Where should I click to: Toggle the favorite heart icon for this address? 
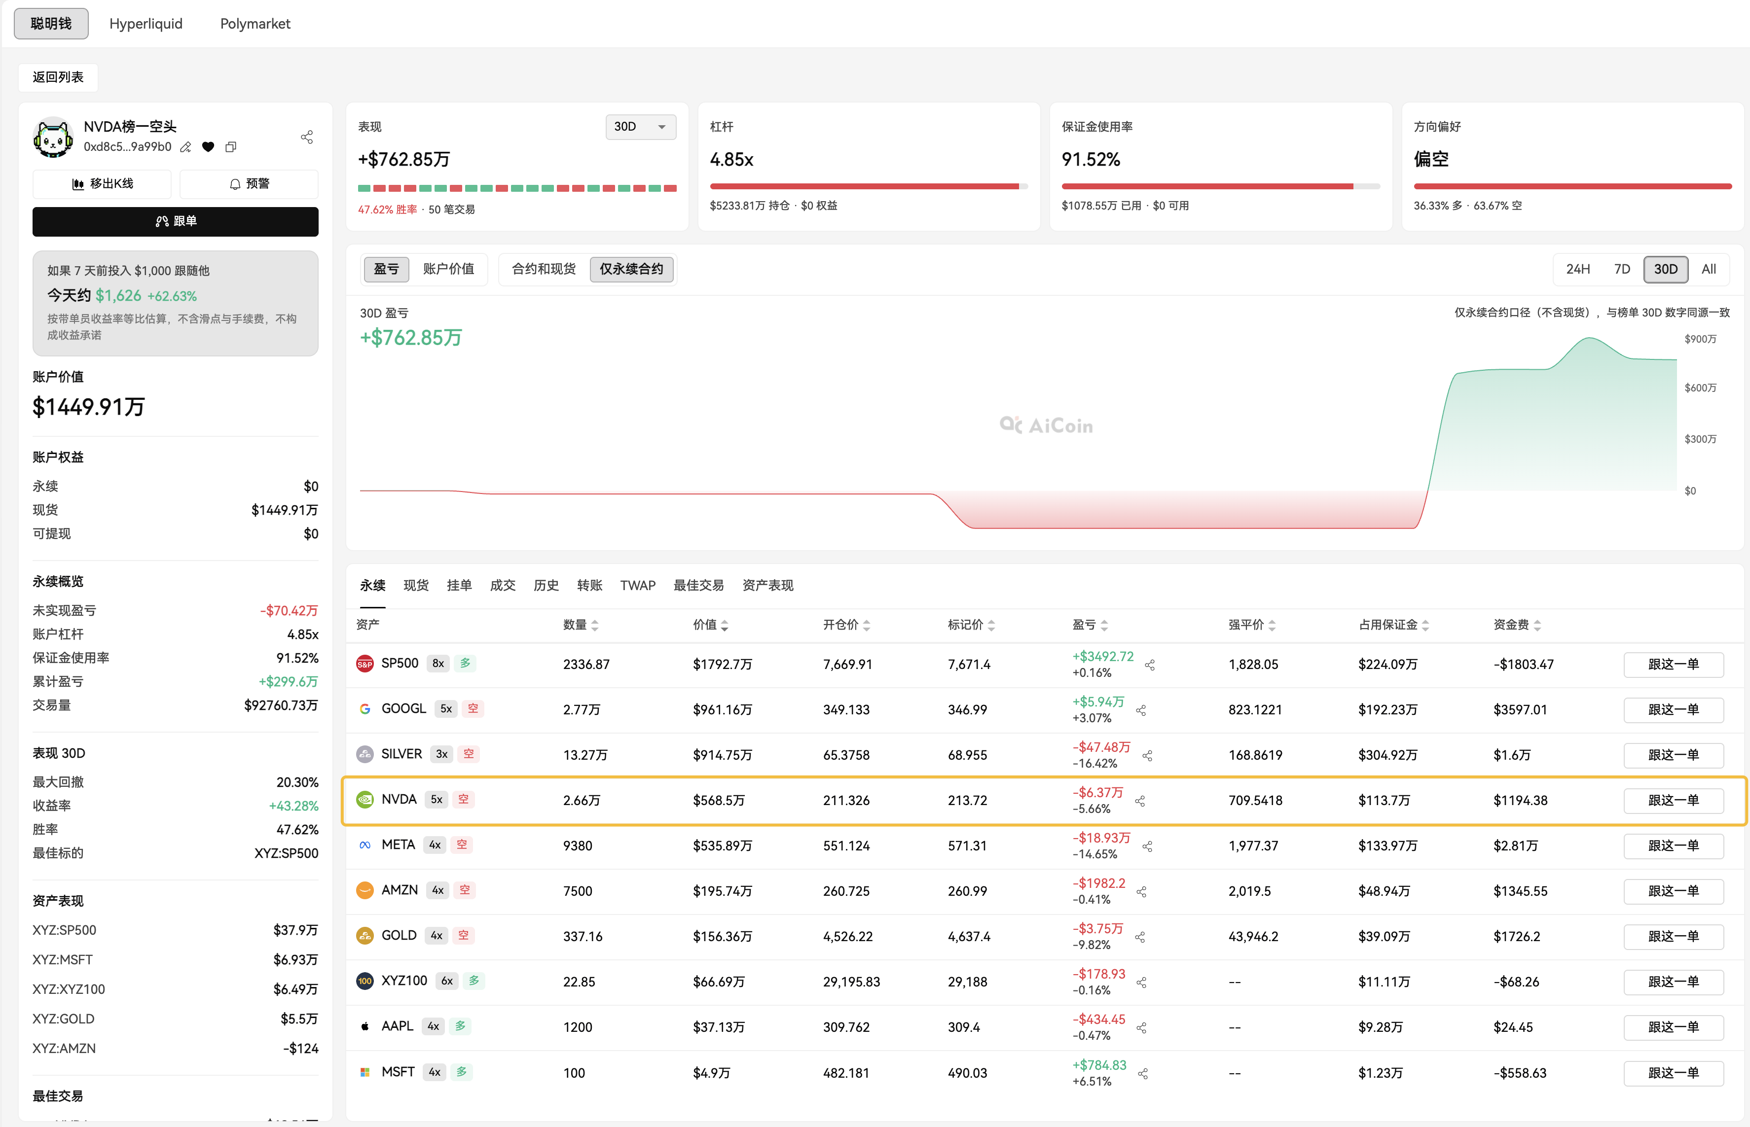pyautogui.click(x=209, y=147)
